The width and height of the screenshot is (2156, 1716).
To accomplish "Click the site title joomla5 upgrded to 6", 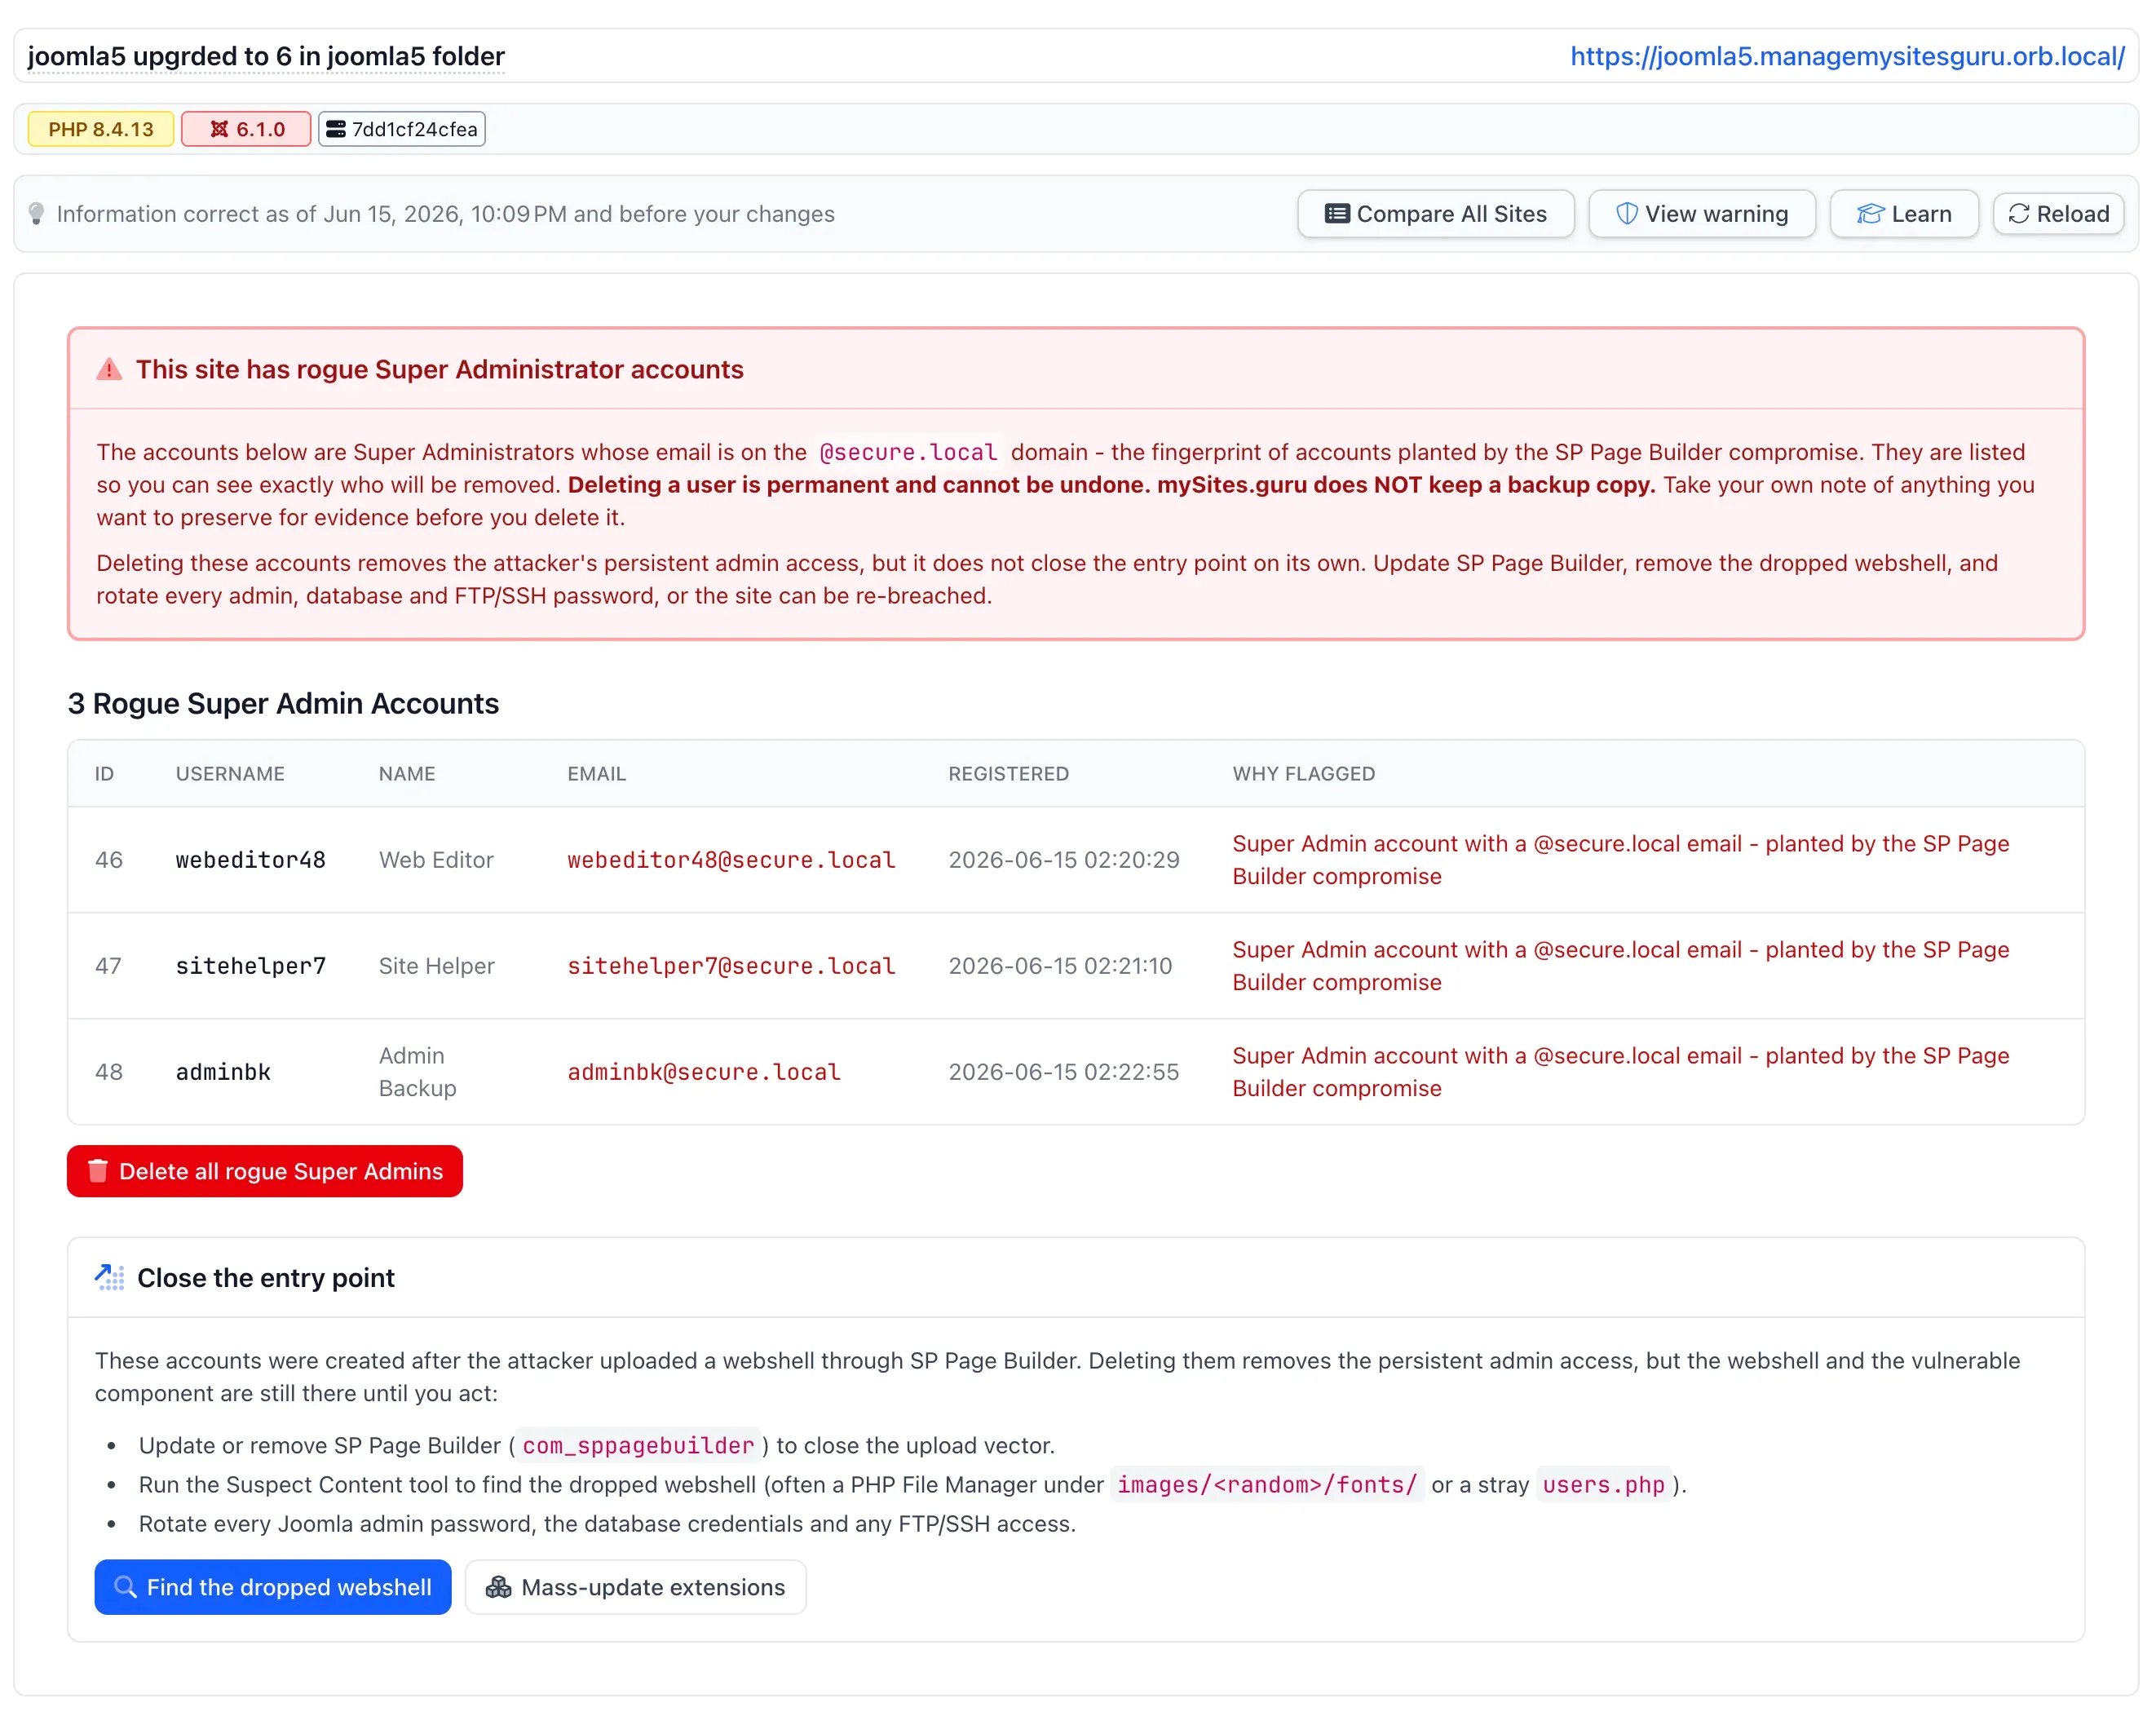I will pos(266,56).
